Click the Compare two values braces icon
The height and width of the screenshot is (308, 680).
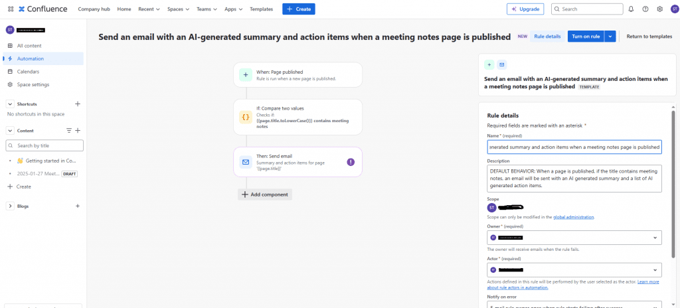246,117
